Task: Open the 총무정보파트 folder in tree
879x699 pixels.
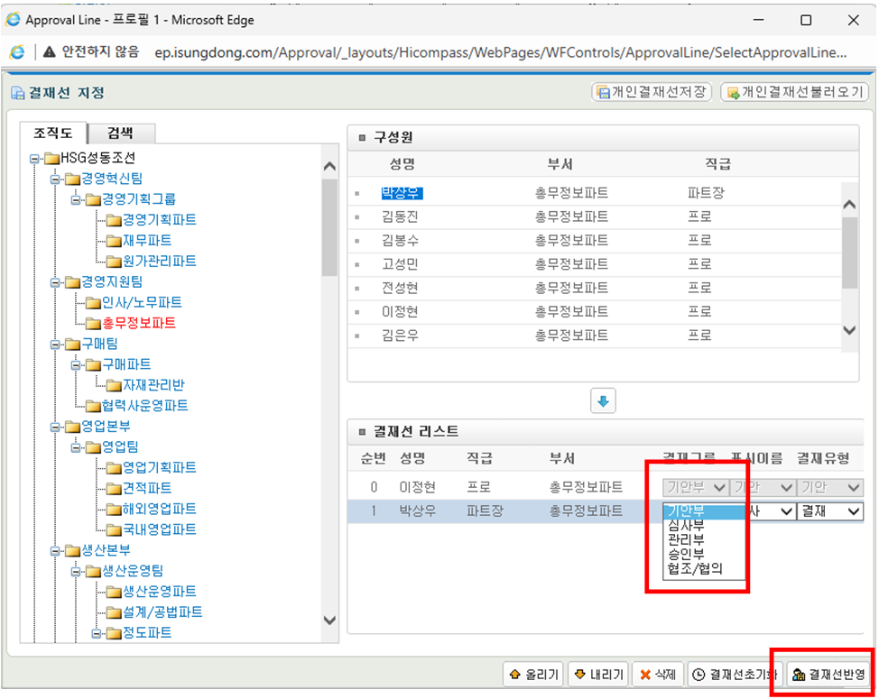Action: [137, 323]
